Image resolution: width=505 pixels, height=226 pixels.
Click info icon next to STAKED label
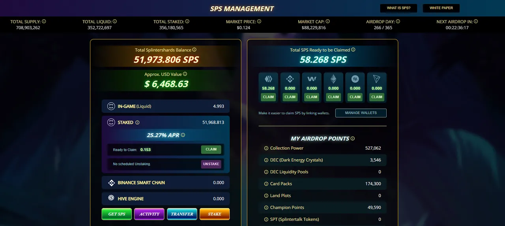pos(137,122)
